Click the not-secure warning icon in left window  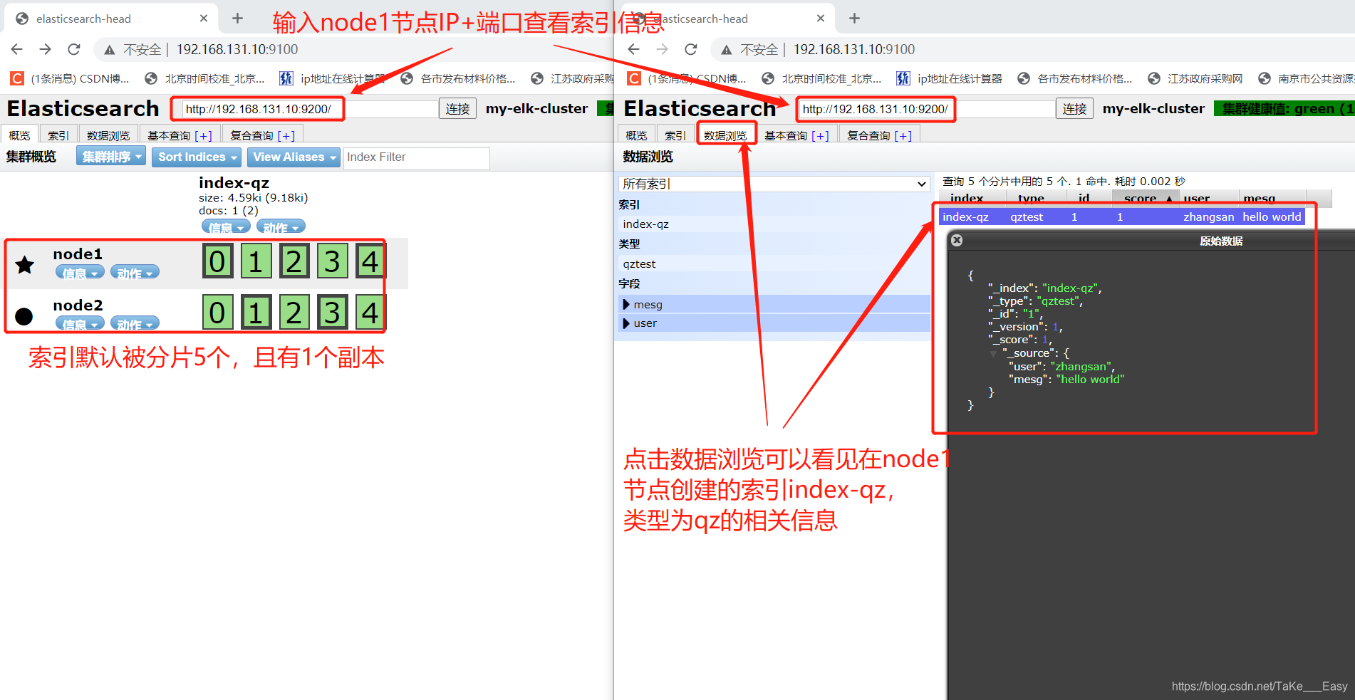click(110, 50)
